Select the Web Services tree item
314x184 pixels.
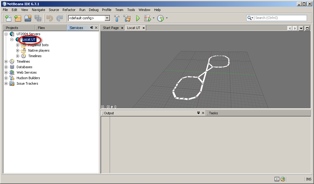coord(27,72)
